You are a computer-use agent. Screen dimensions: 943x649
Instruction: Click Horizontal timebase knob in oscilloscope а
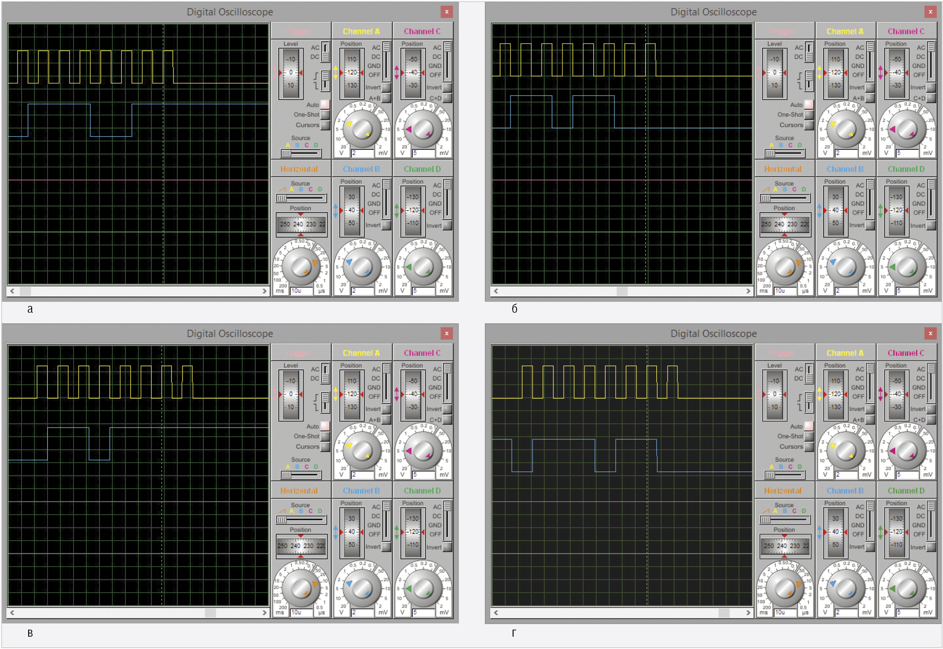pyautogui.click(x=301, y=267)
